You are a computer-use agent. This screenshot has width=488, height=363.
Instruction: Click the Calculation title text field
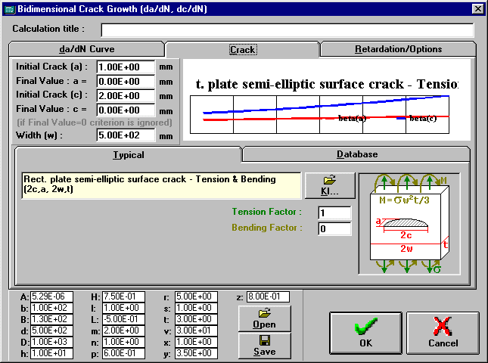pyautogui.click(x=288, y=30)
